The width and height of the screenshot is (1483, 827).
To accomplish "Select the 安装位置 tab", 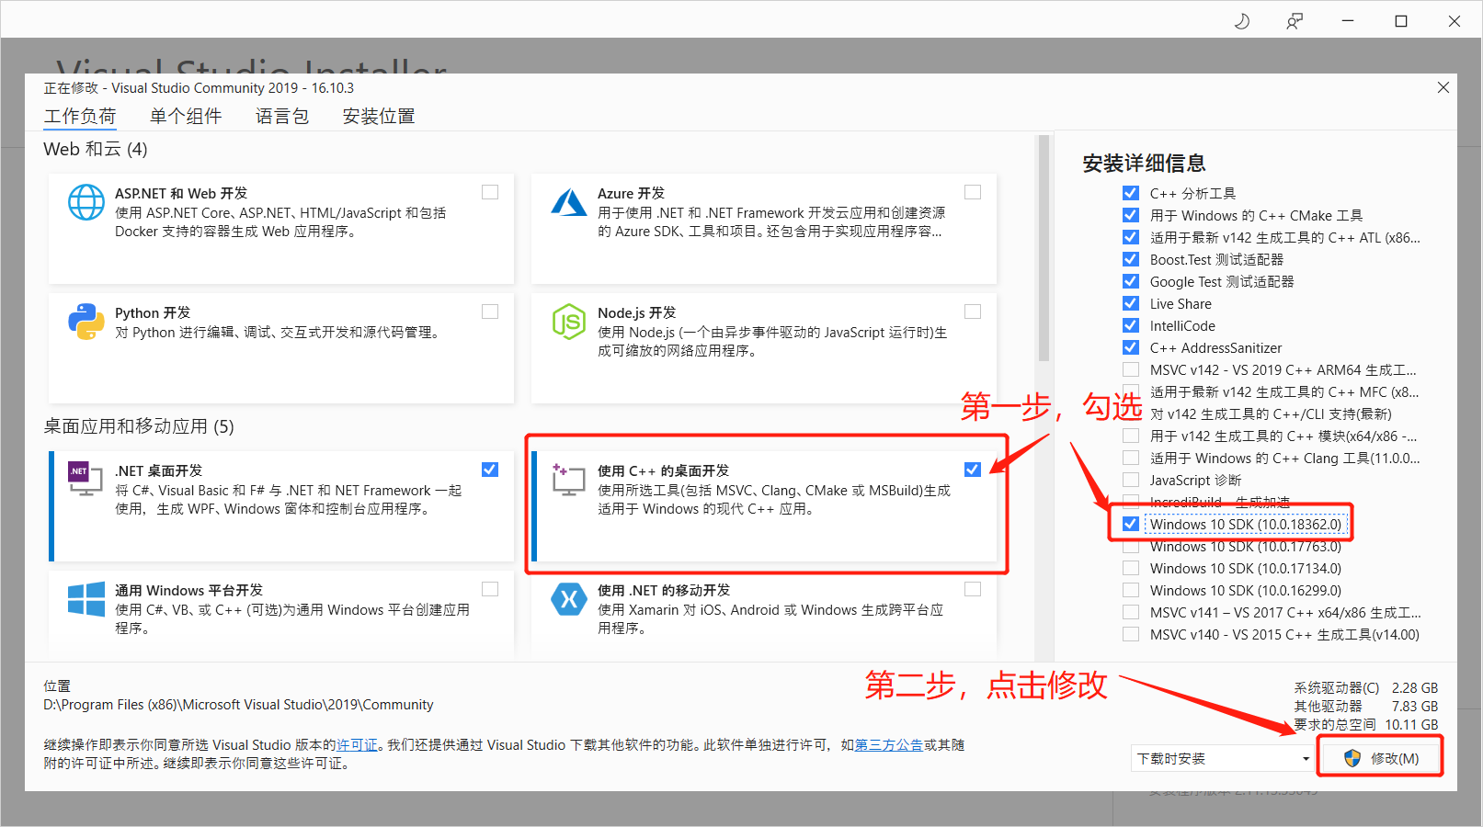I will point(377,116).
